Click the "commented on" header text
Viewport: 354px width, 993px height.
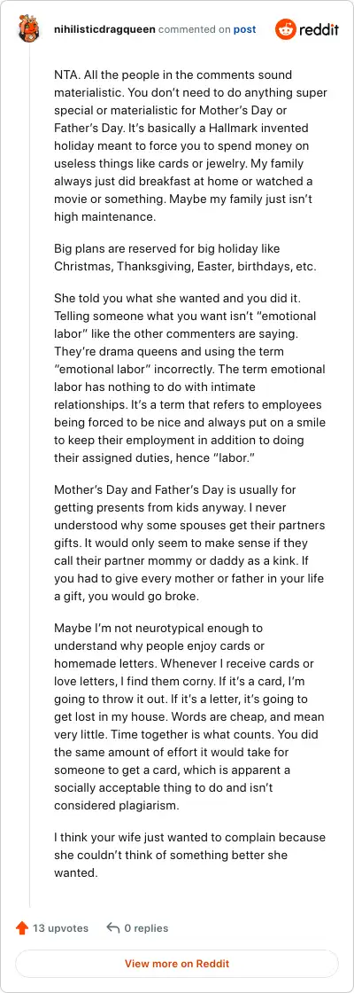[x=194, y=29]
